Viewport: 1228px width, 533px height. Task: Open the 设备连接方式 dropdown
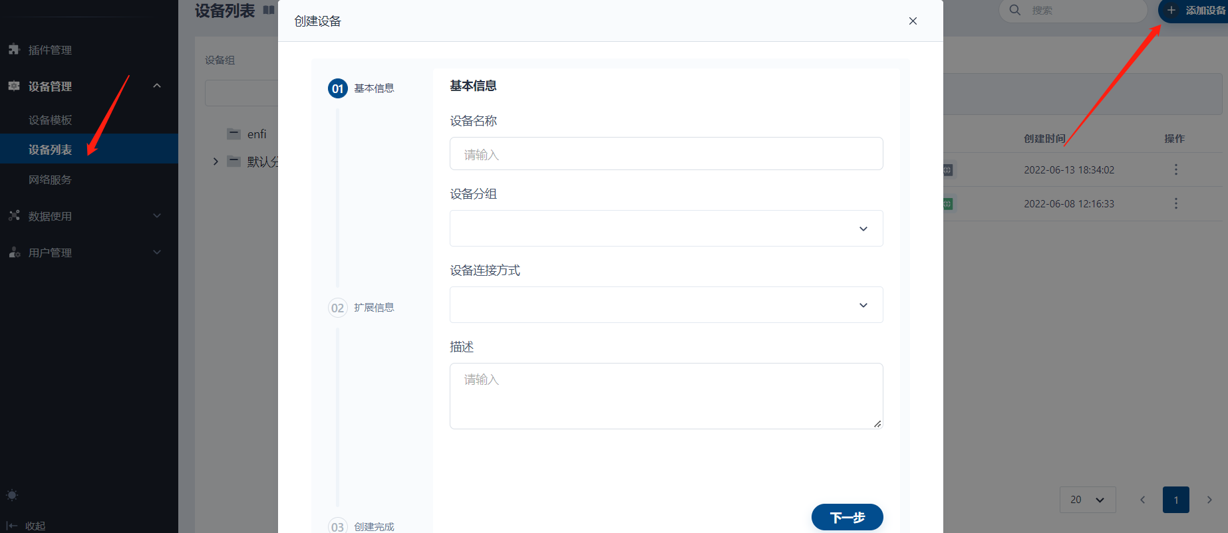(666, 305)
